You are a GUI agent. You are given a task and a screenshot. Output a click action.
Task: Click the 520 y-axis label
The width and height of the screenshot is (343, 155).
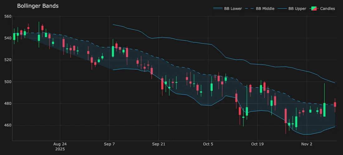coord(8,60)
